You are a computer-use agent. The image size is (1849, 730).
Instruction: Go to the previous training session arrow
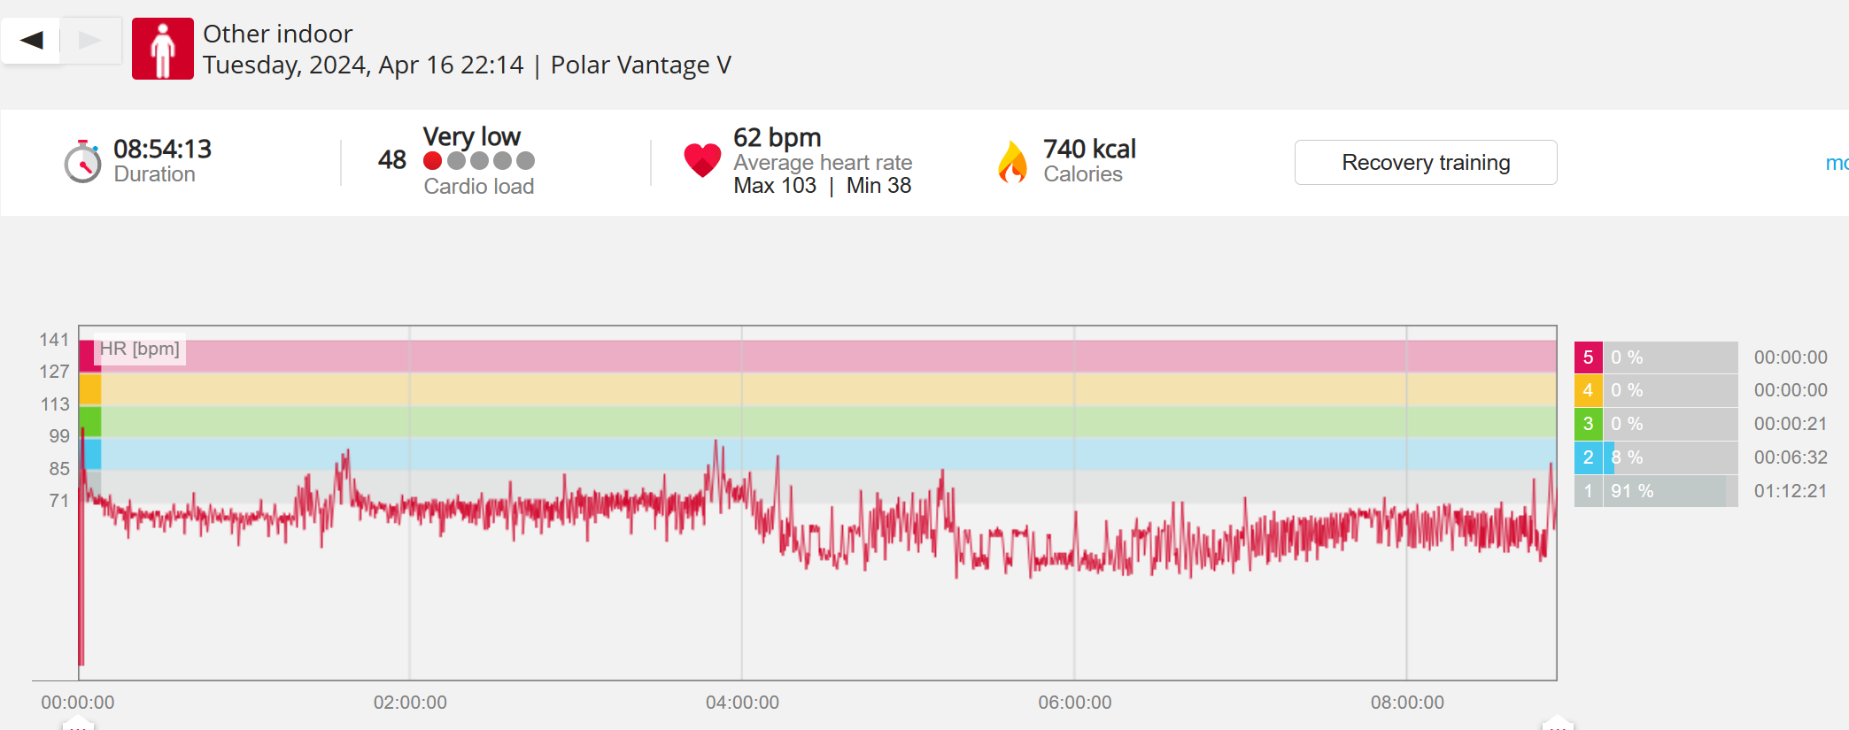(32, 41)
